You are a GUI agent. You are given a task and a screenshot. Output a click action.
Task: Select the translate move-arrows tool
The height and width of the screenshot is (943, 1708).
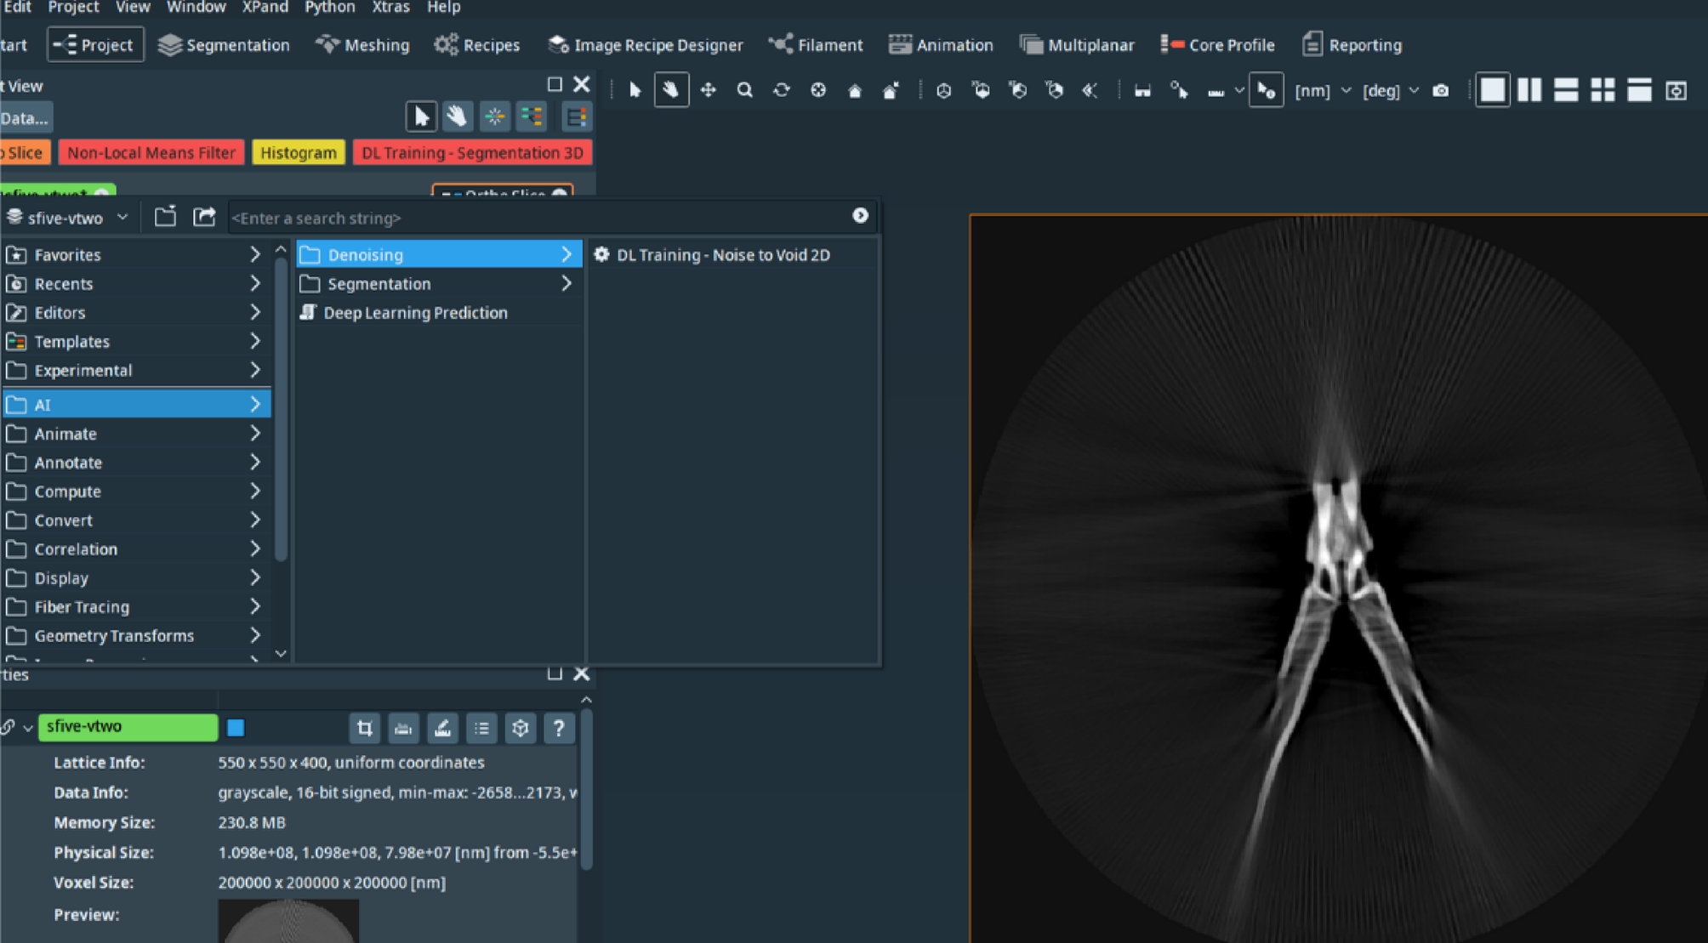coord(708,90)
